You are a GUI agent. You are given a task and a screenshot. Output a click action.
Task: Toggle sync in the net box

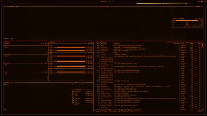point(71,83)
